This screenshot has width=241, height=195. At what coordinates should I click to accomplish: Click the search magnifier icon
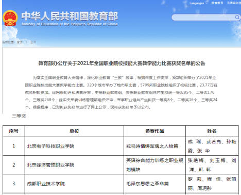(237, 17)
